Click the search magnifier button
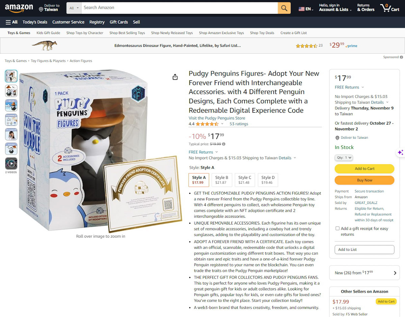 (284, 8)
